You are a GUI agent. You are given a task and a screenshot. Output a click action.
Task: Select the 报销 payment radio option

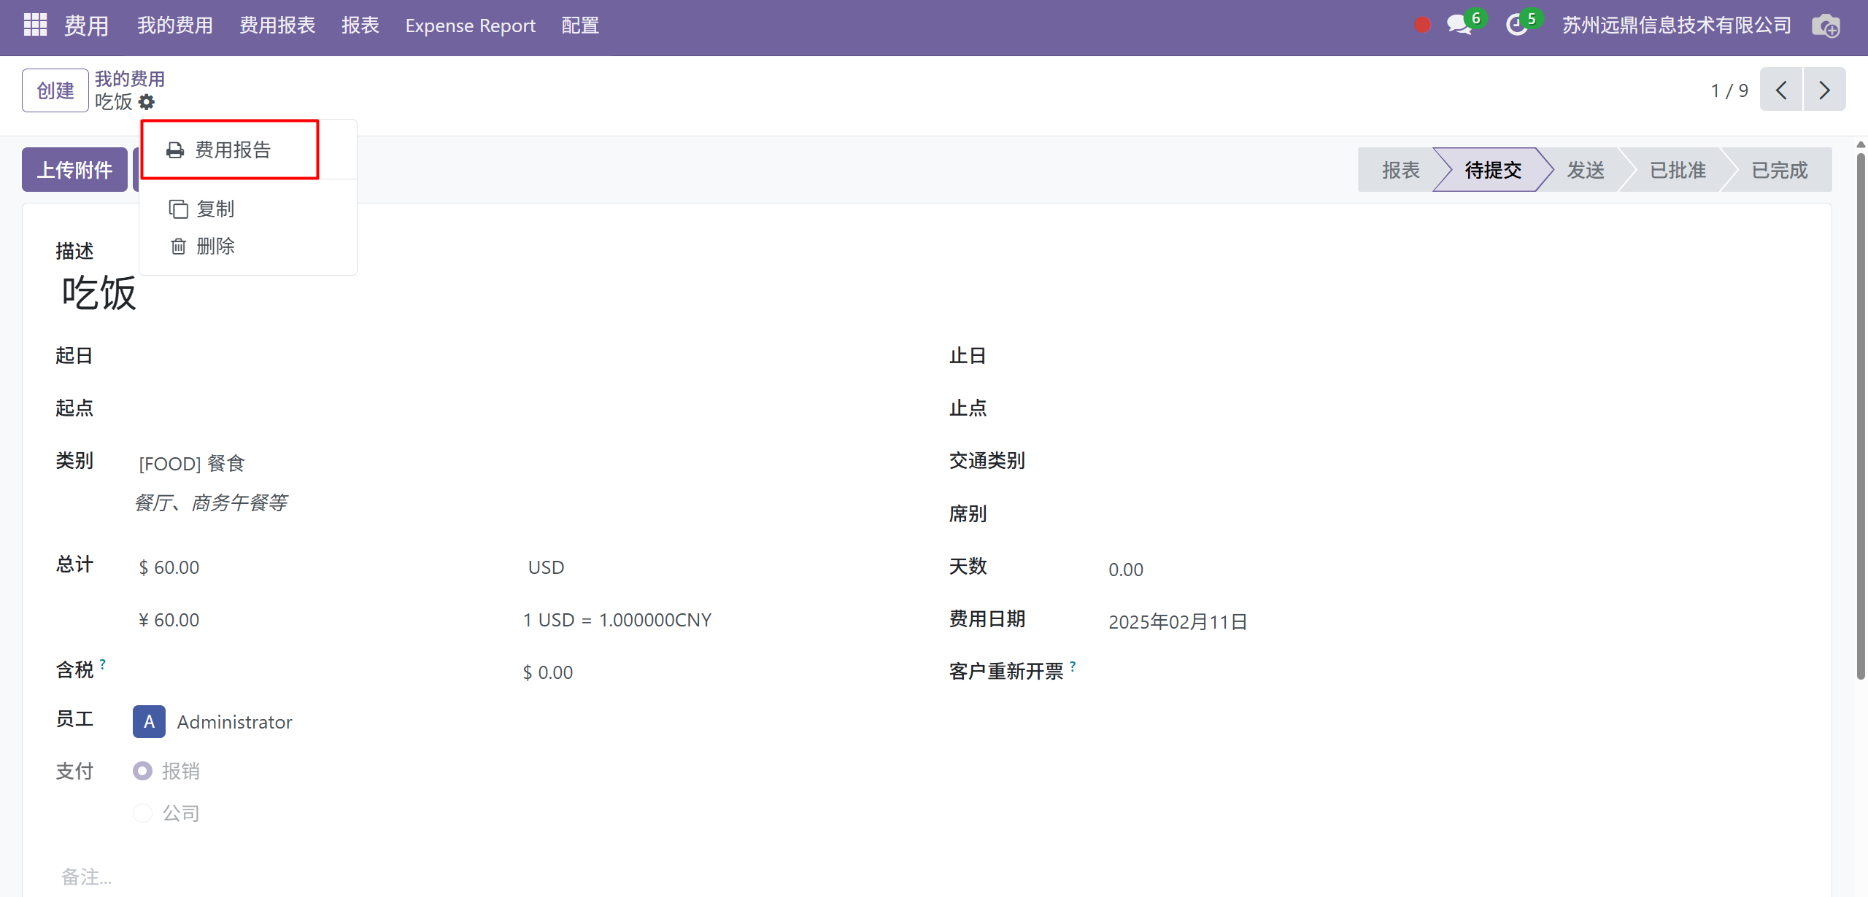(x=143, y=771)
